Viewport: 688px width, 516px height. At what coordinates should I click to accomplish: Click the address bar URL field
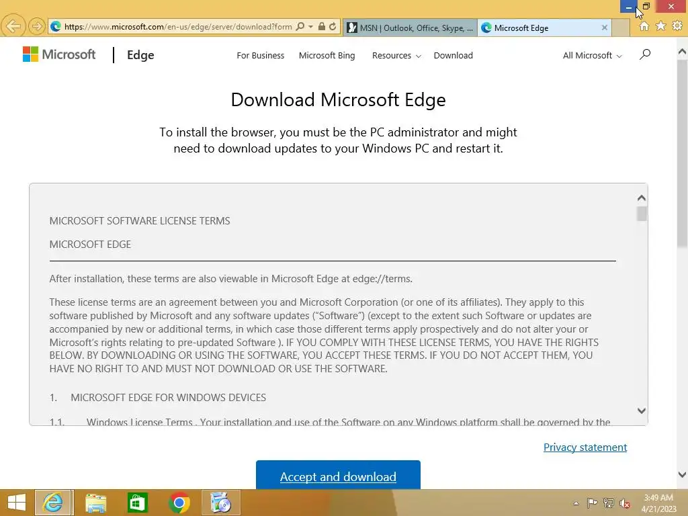coord(177,27)
